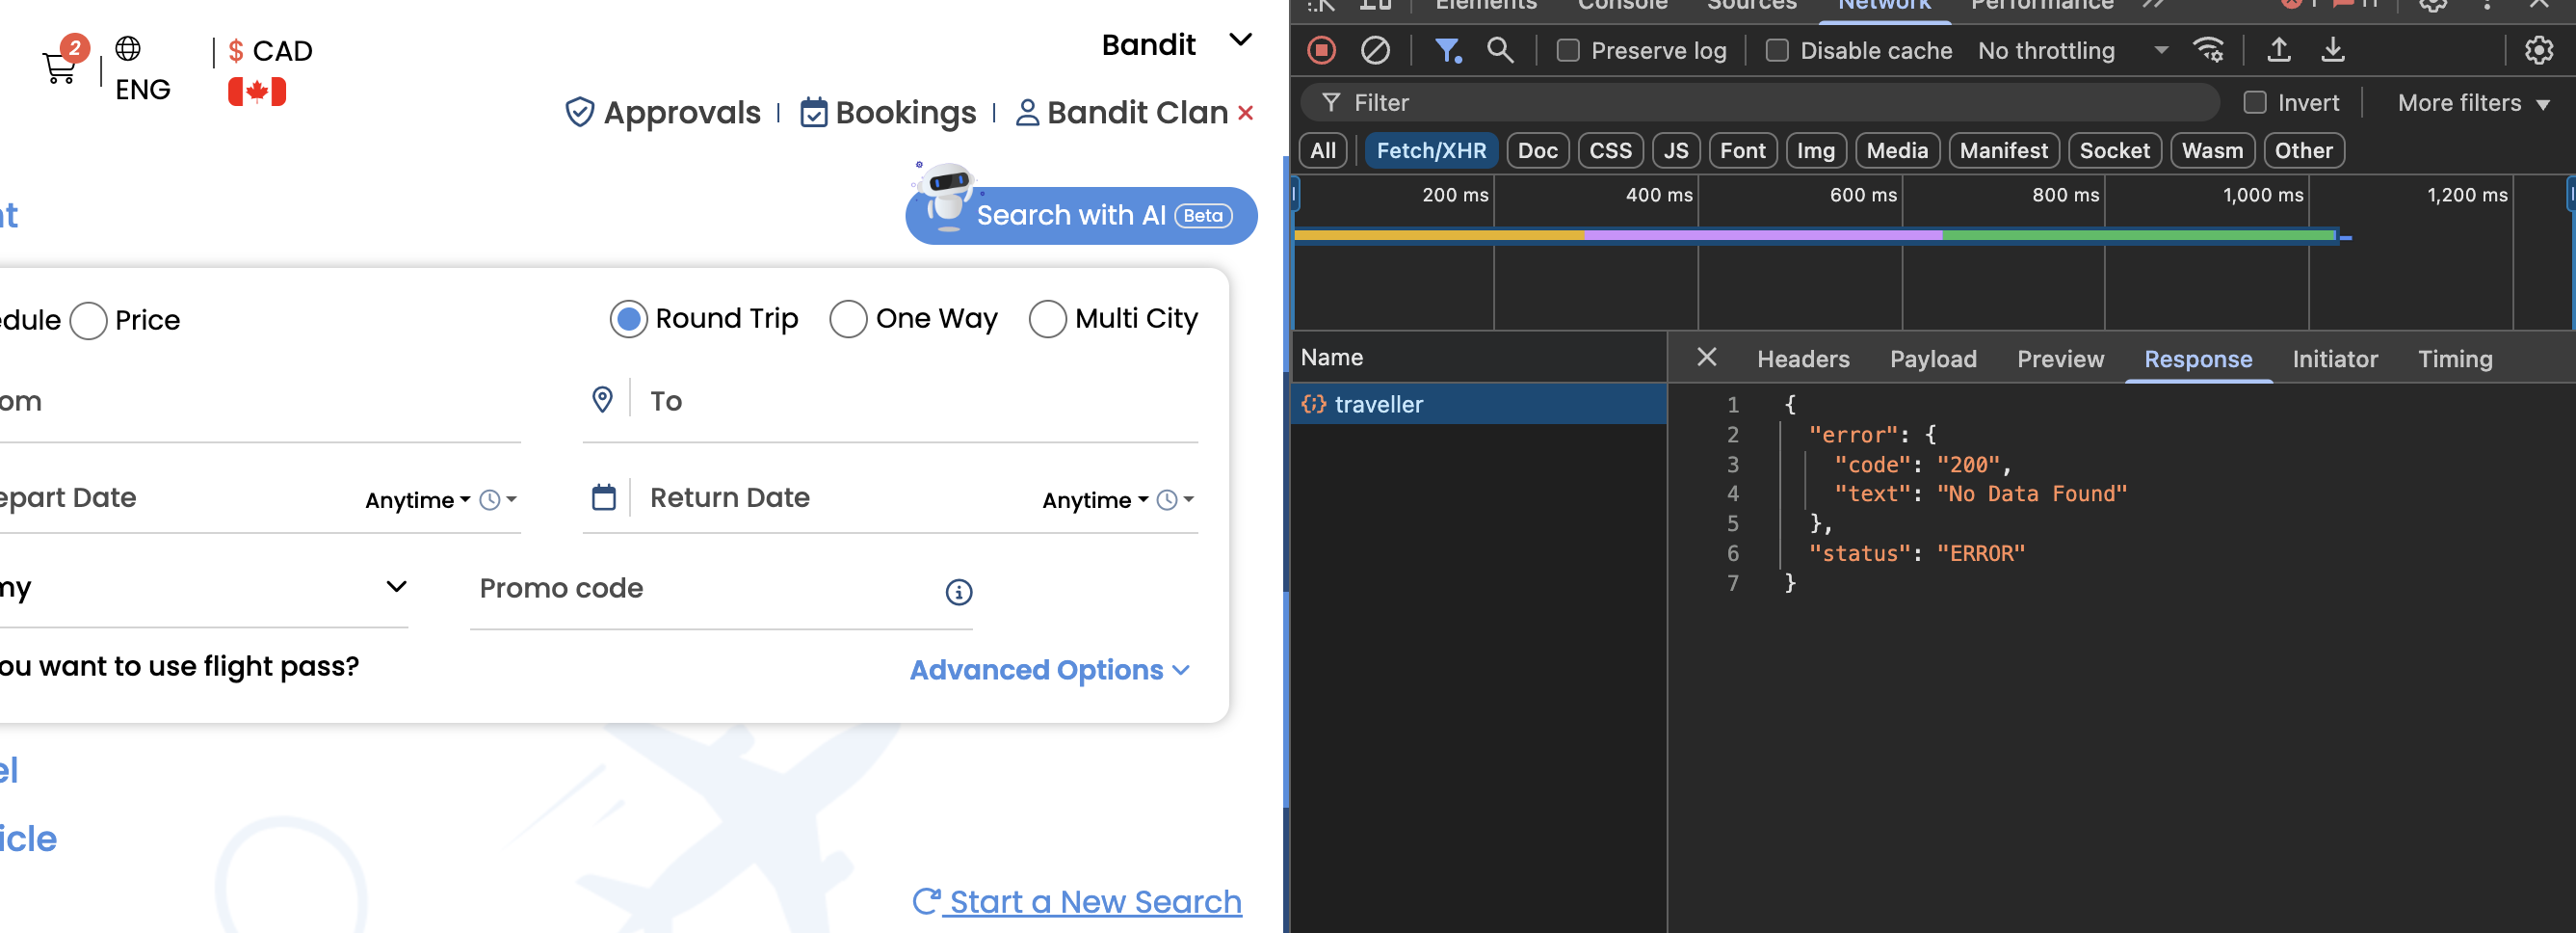The image size is (2576, 933).
Task: Remove Bandit Clan with red X
Action: point(1245,113)
